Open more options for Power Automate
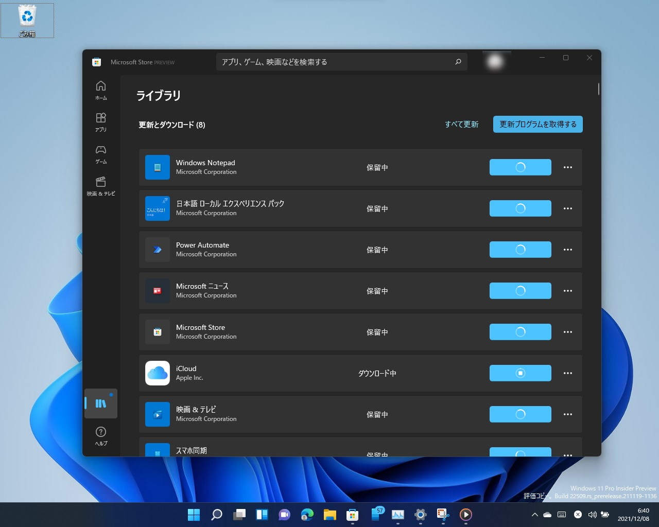 (x=568, y=250)
